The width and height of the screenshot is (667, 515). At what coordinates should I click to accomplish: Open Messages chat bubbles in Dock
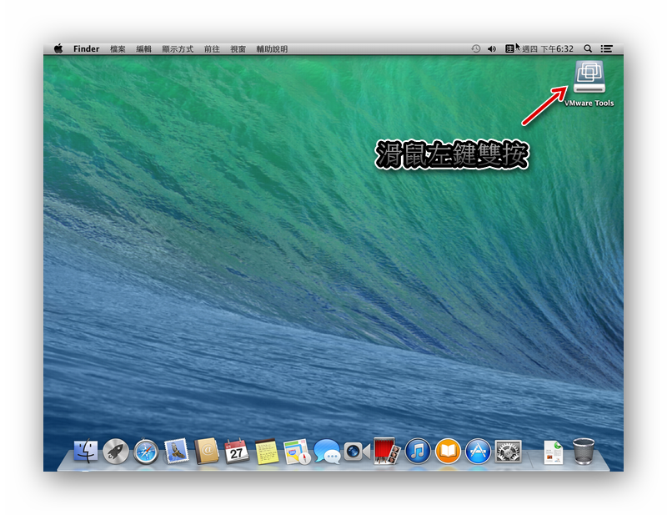coord(327,452)
